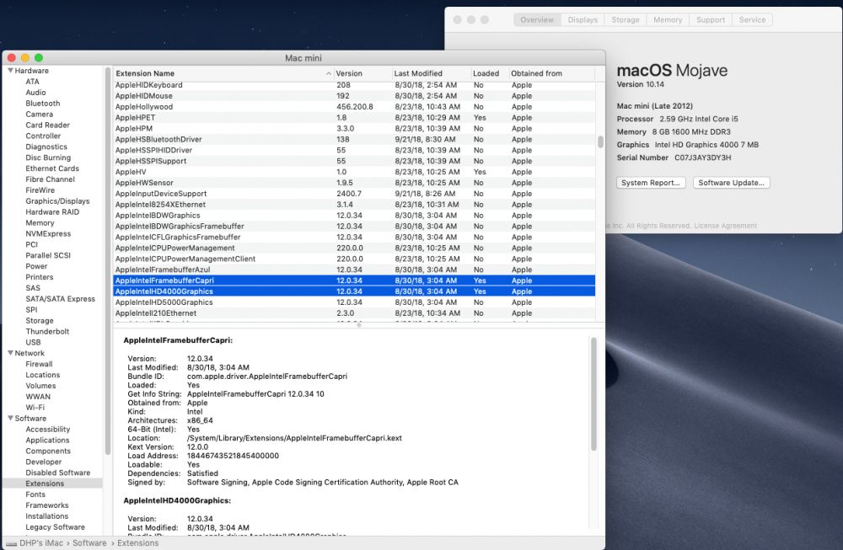Switch to the Displays tab
The height and width of the screenshot is (550, 843).
583,19
